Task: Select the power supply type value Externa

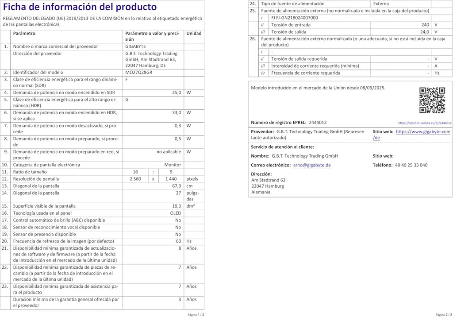Action: (x=381, y=4)
